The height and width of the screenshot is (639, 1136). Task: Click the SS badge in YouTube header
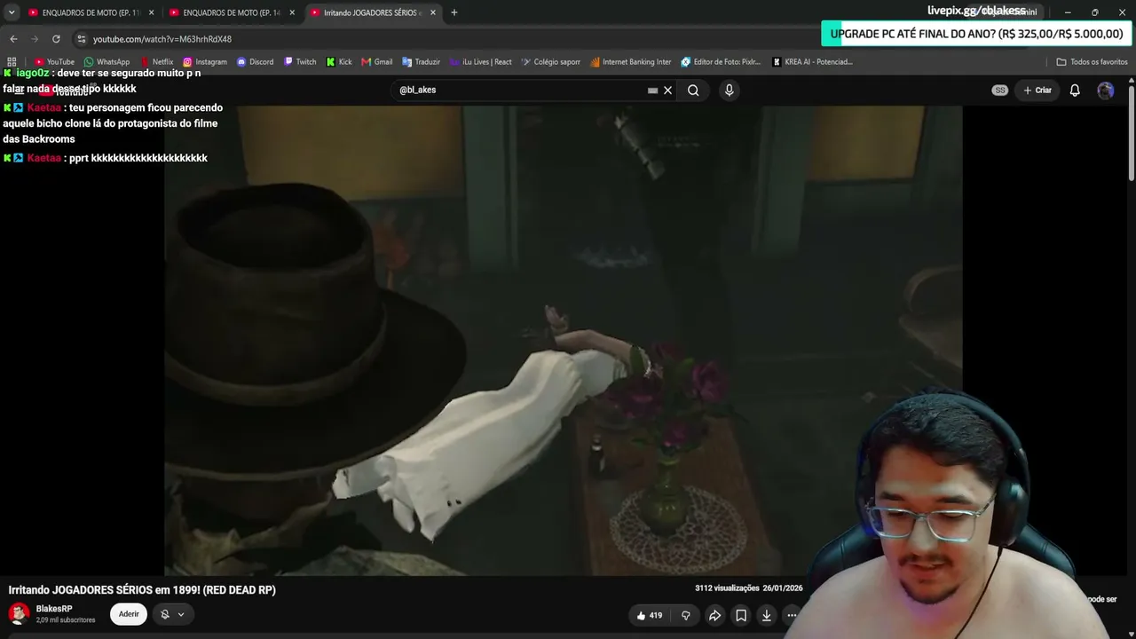click(1000, 90)
